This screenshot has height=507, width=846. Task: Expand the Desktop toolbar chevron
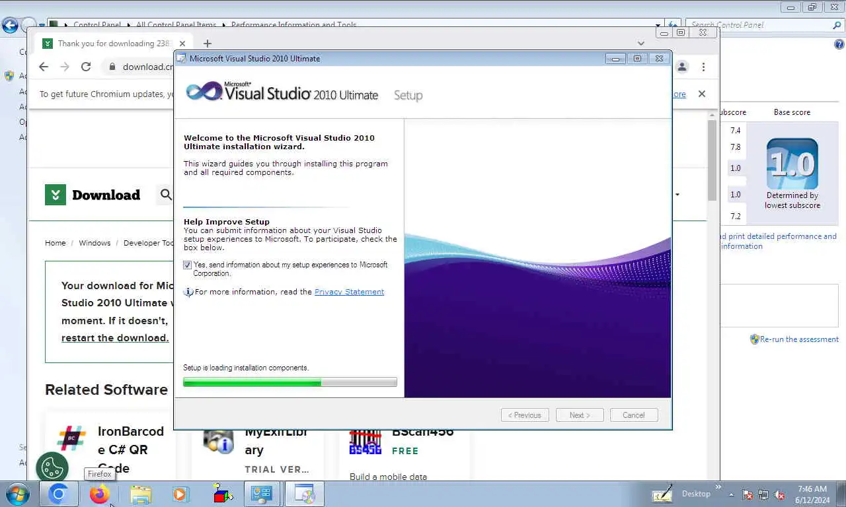(x=718, y=487)
